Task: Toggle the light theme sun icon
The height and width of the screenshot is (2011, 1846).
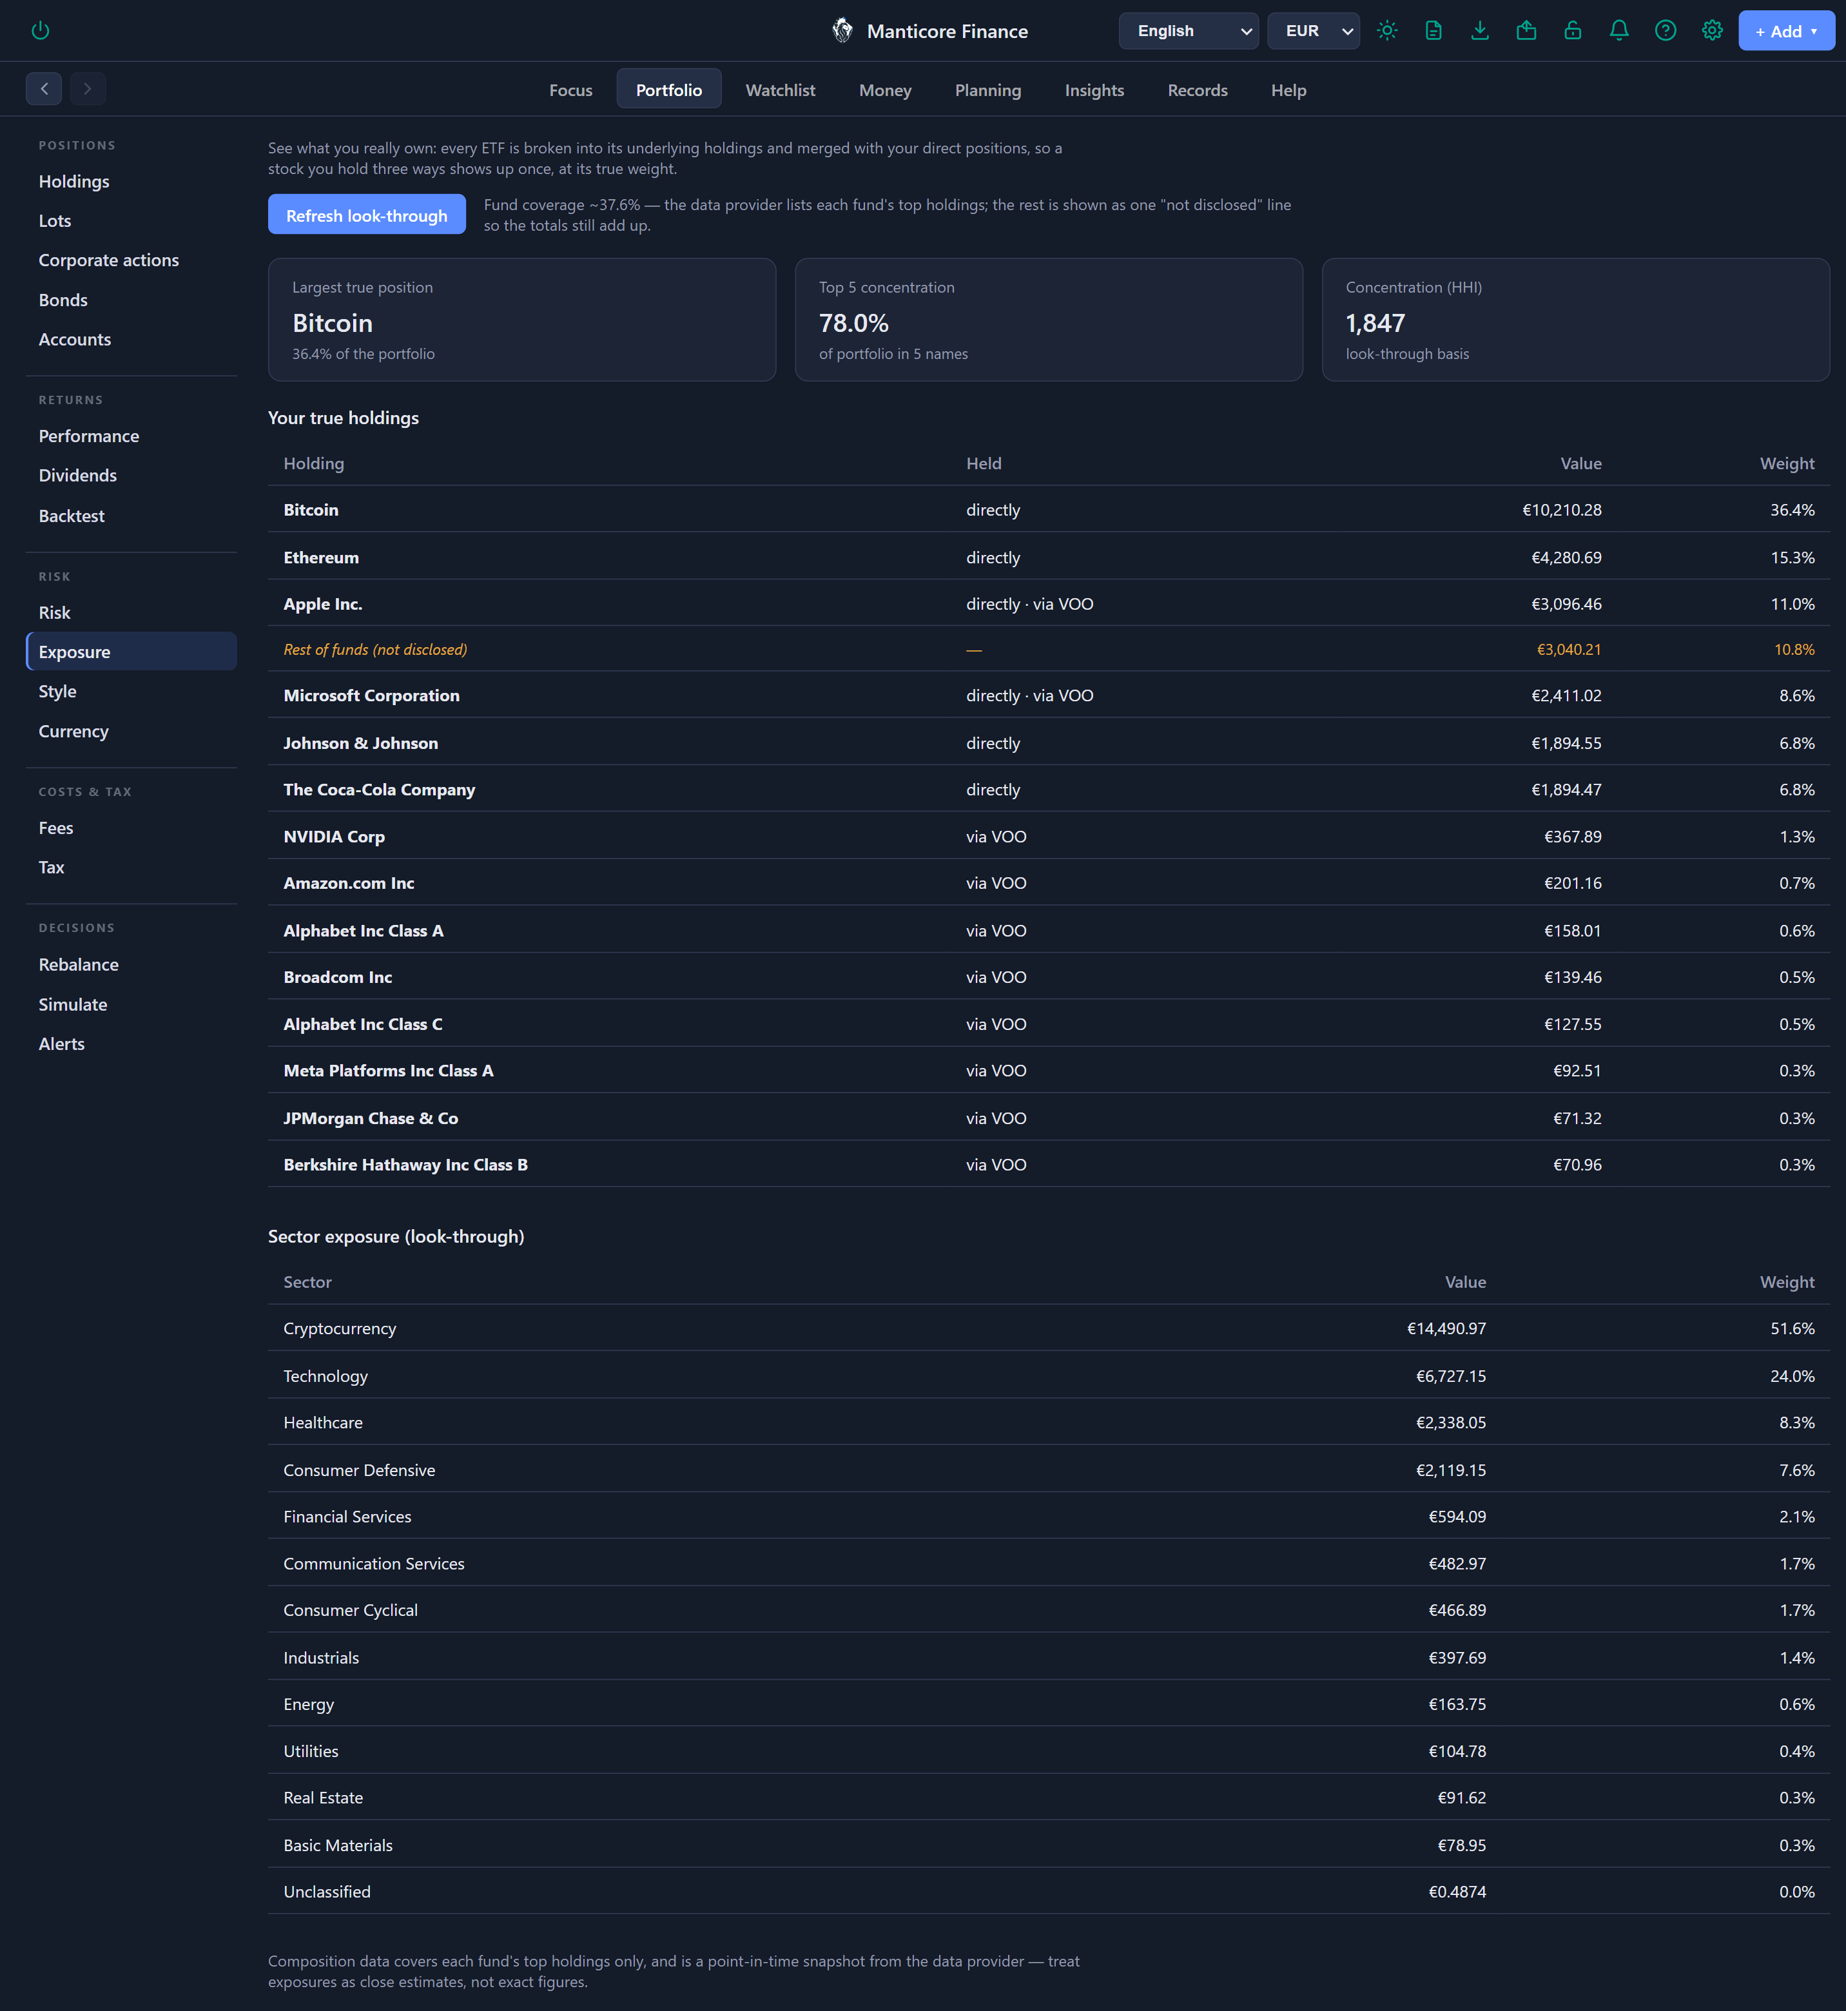Action: coord(1386,30)
